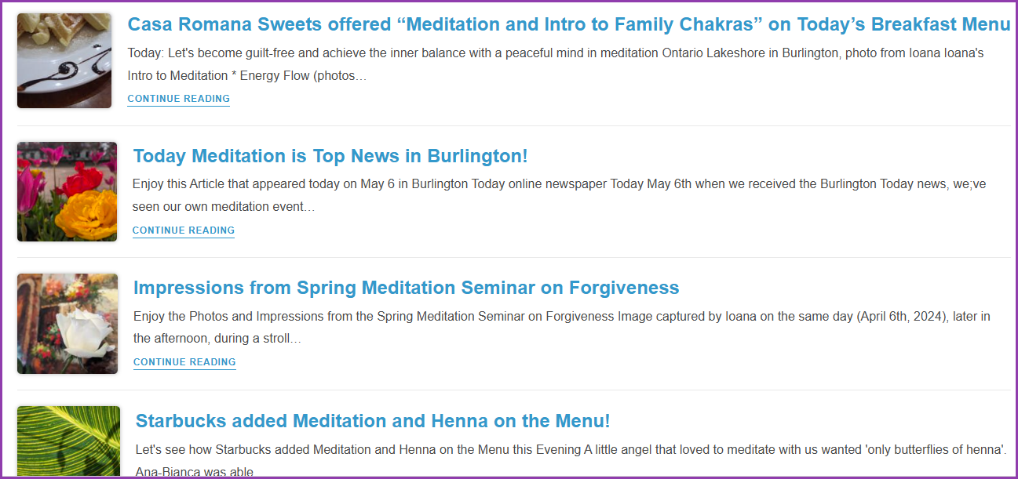Open 'Starbucks added Meditation and Henna' post title

tap(373, 421)
